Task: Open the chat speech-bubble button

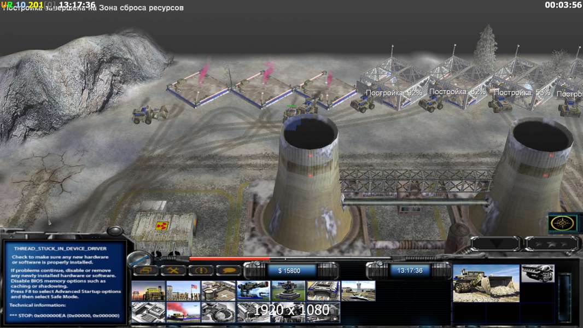Action: click(x=229, y=270)
